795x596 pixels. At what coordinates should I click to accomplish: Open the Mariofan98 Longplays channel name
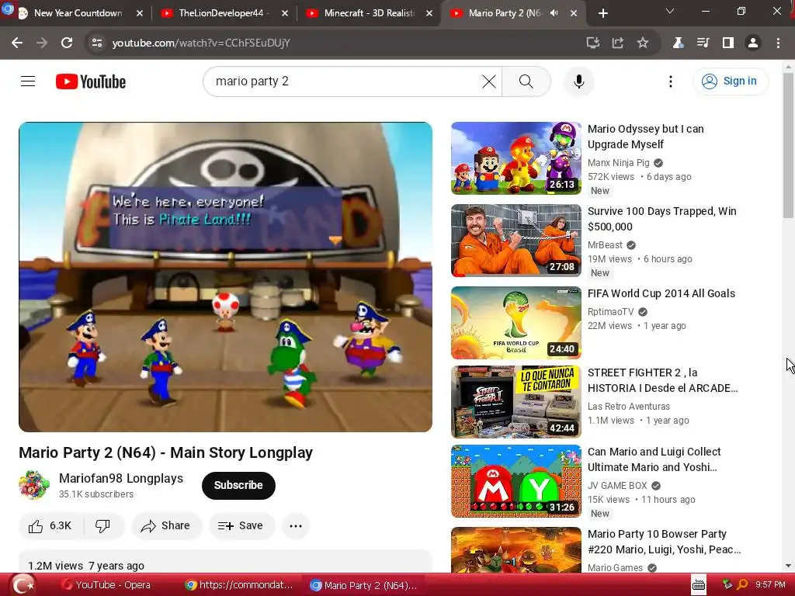coord(121,478)
